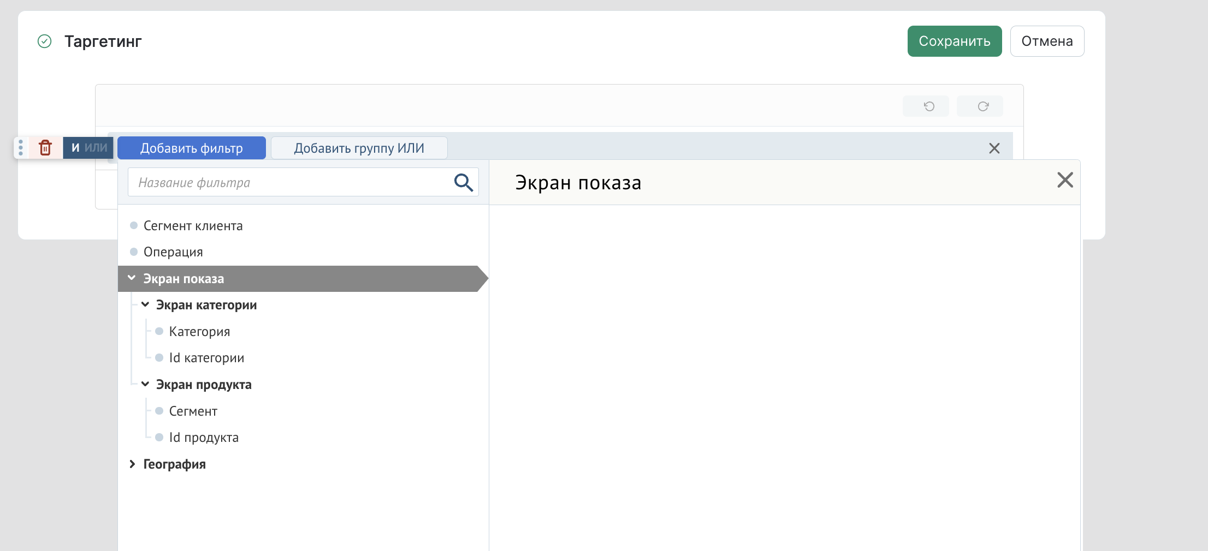
Task: Click the Экран продукта label
Action: pos(204,385)
